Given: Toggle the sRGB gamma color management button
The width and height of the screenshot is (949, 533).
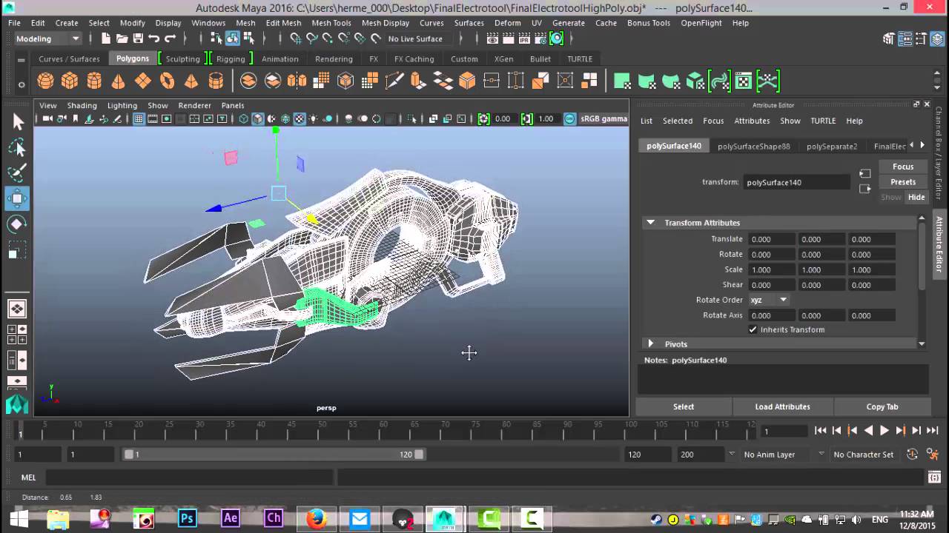Looking at the screenshot, I should 569,118.
